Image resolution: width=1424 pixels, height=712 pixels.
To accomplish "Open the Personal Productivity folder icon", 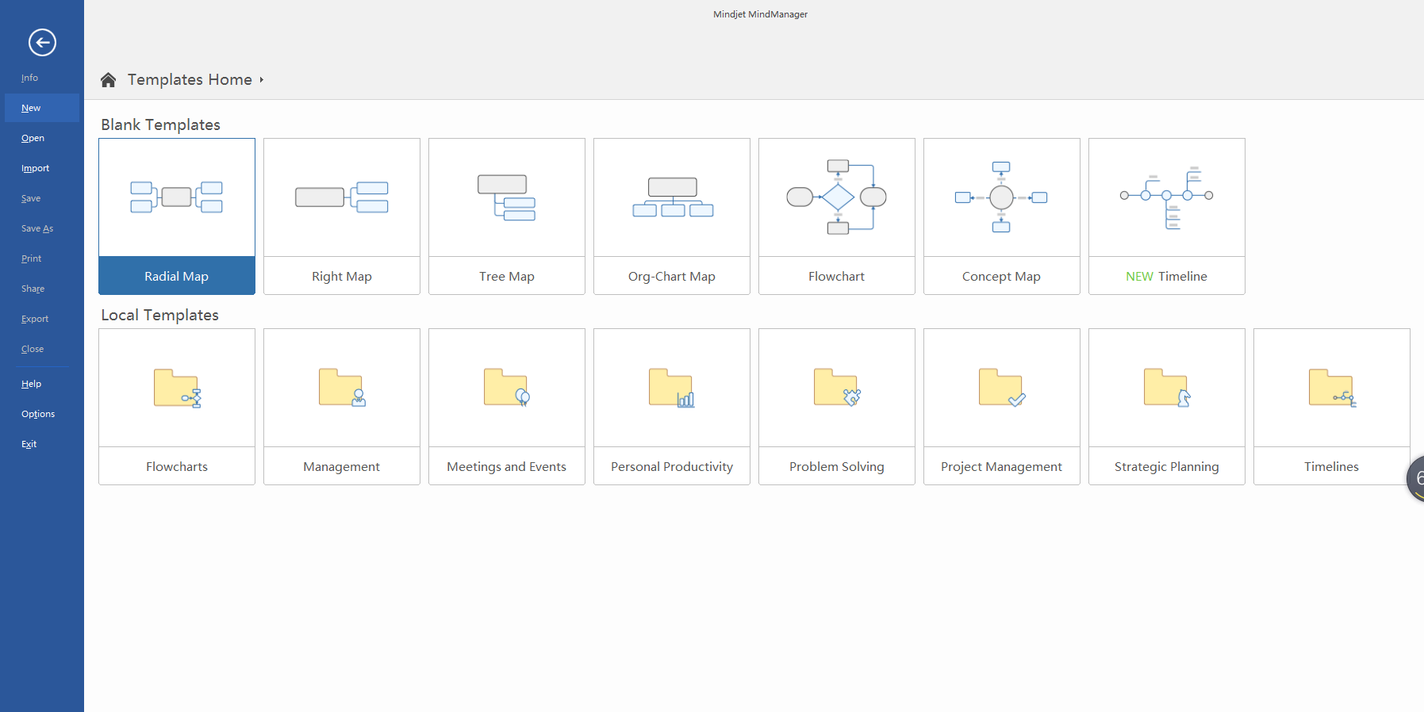I will [672, 388].
